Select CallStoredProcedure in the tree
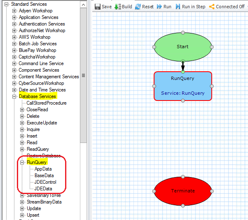248x220 pixels. pyautogui.click(x=47, y=103)
